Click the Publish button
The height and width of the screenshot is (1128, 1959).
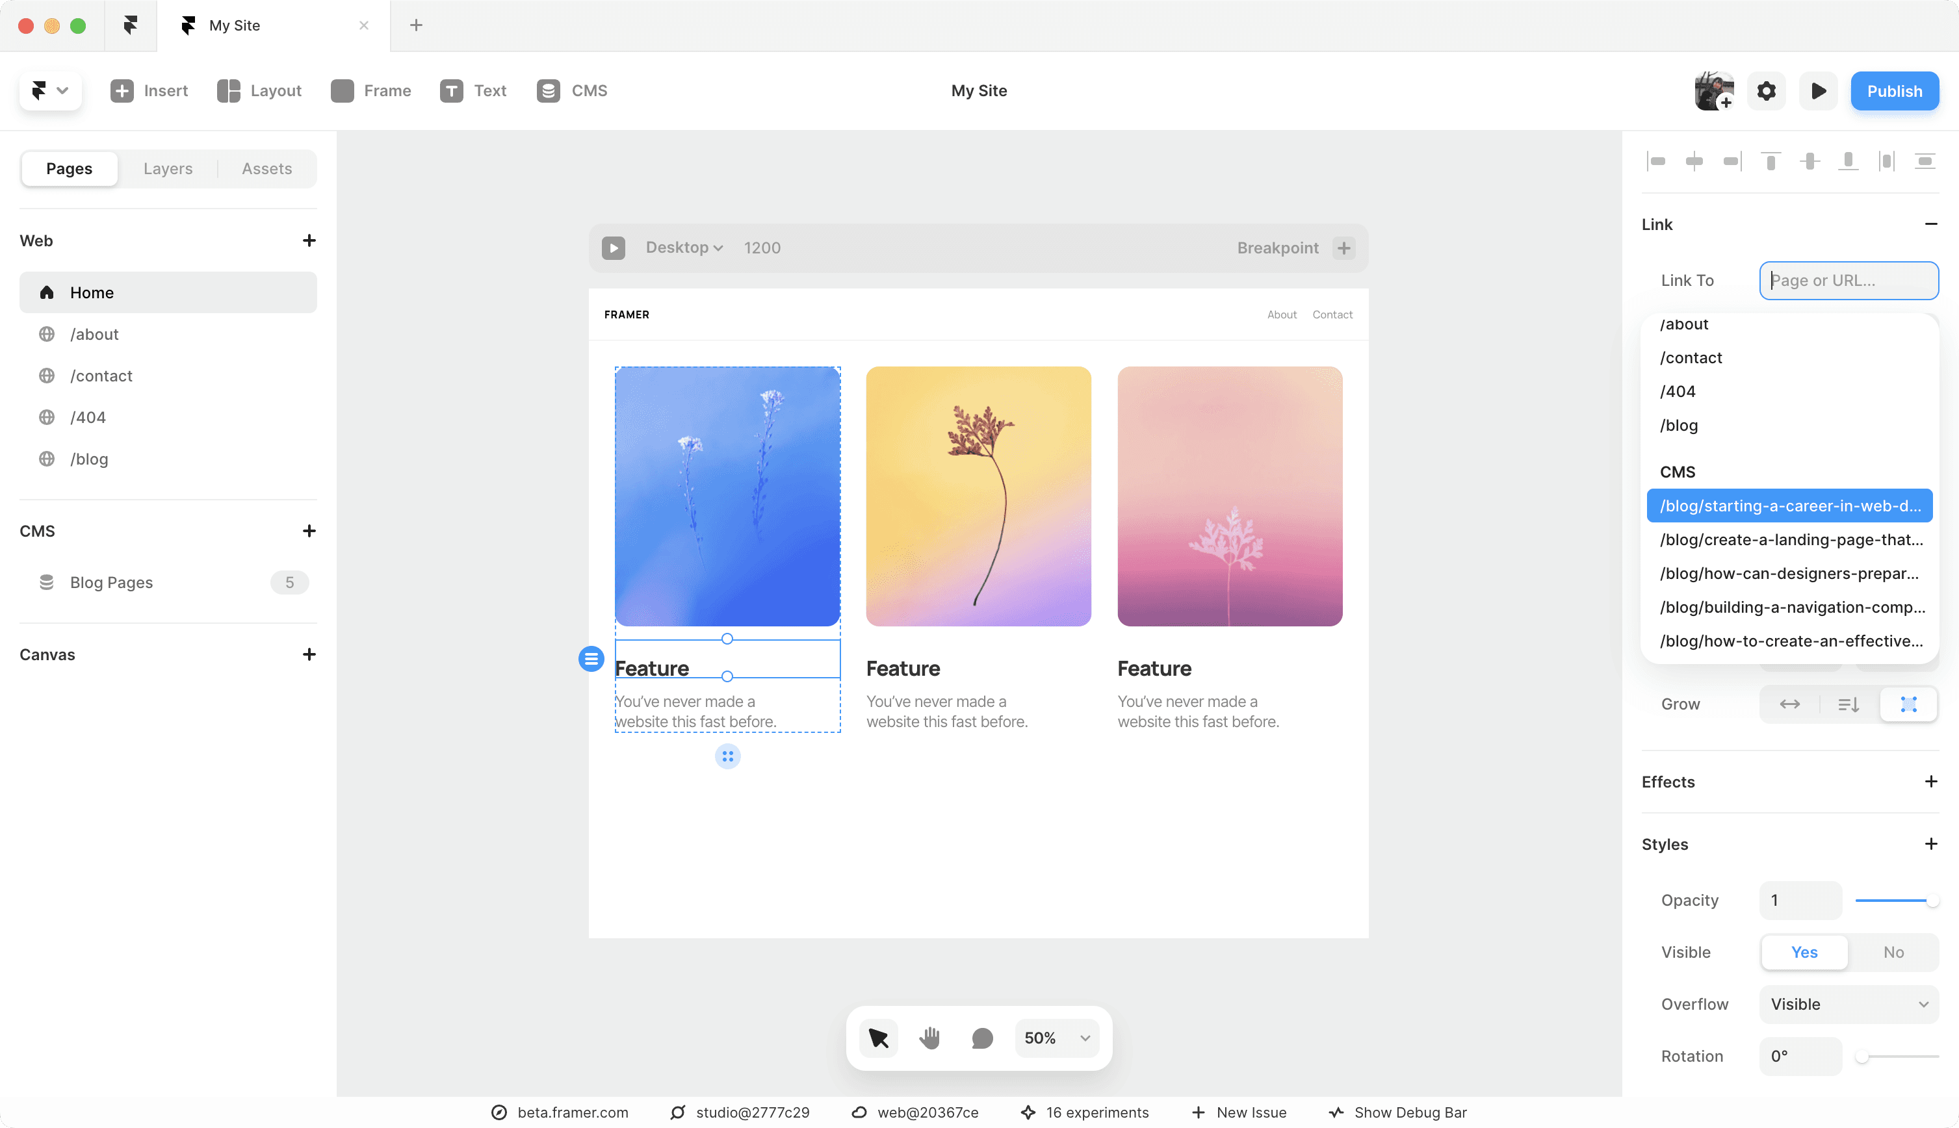click(1894, 91)
